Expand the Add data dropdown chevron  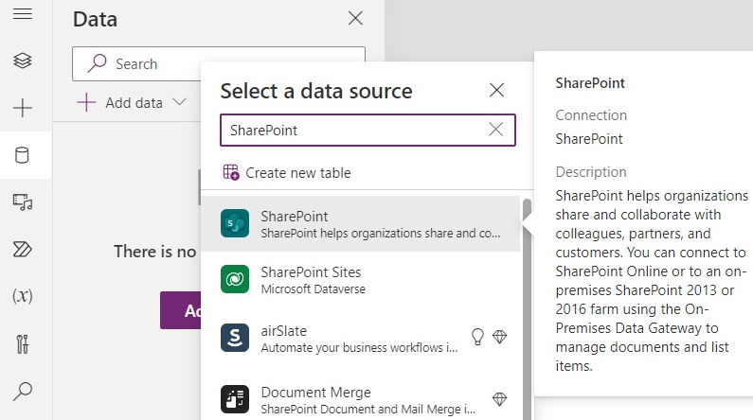pyautogui.click(x=179, y=102)
